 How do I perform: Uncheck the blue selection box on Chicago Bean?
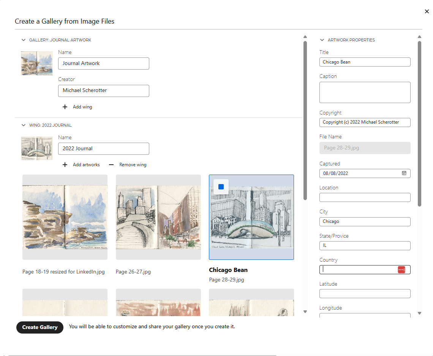[x=221, y=187]
